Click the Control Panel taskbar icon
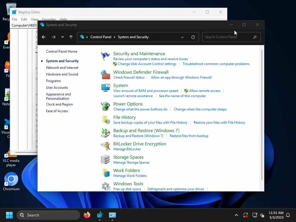The height and width of the screenshot is (222, 296). [112, 215]
